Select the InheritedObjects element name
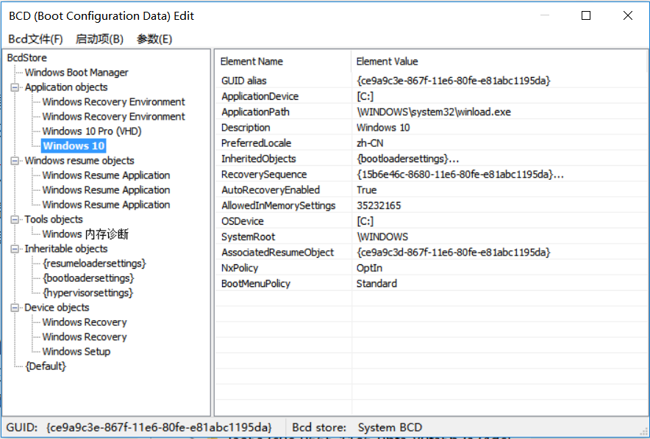 [x=258, y=159]
